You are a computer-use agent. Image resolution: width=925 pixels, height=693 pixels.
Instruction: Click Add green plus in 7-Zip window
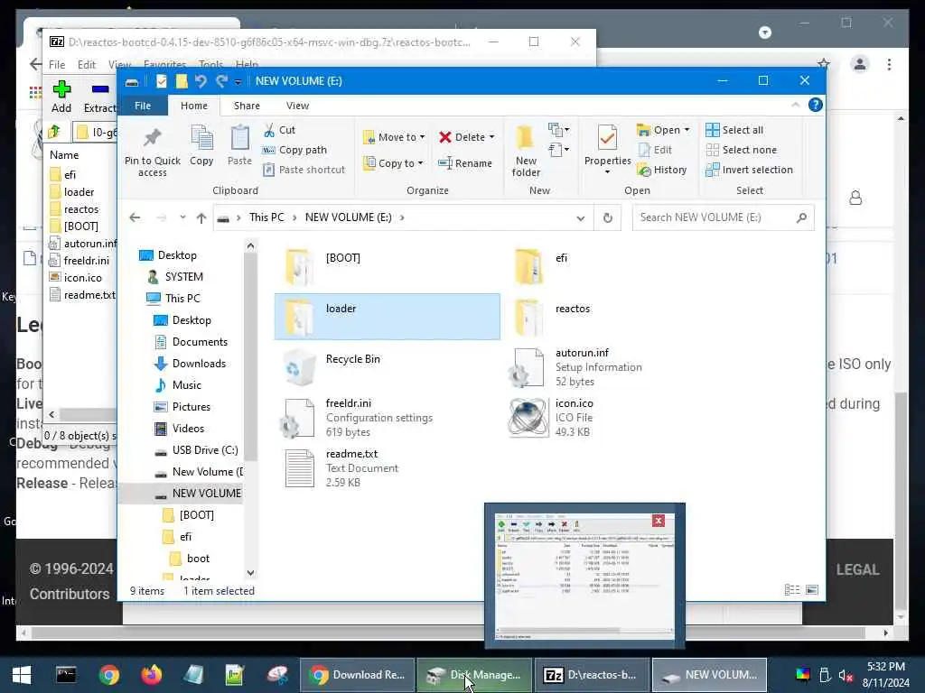61,97
